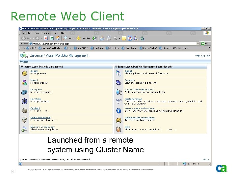Click inside the Address bar URL field

pyautogui.click(x=113, y=44)
